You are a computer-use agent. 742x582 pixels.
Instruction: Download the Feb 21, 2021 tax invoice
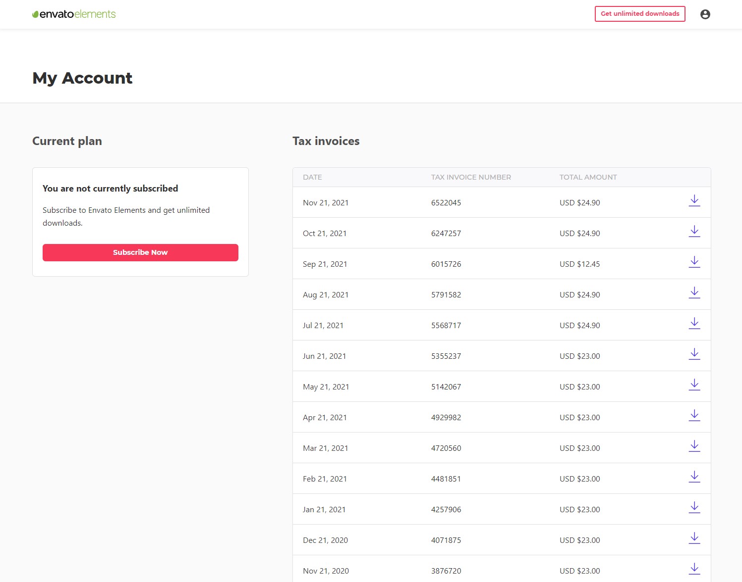pos(694,478)
